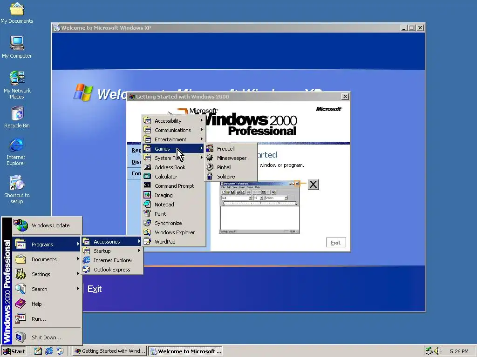Launch Pinball from Games menu
Image resolution: width=477 pixels, height=357 pixels.
click(231, 167)
